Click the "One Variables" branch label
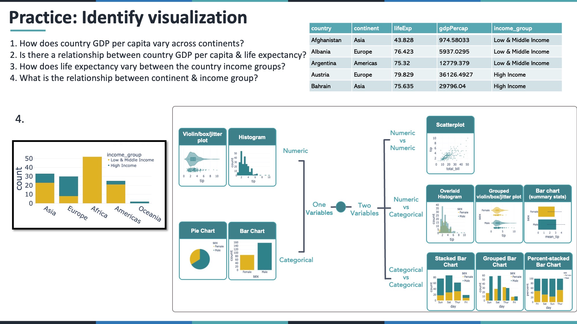The height and width of the screenshot is (324, 577). click(x=319, y=209)
